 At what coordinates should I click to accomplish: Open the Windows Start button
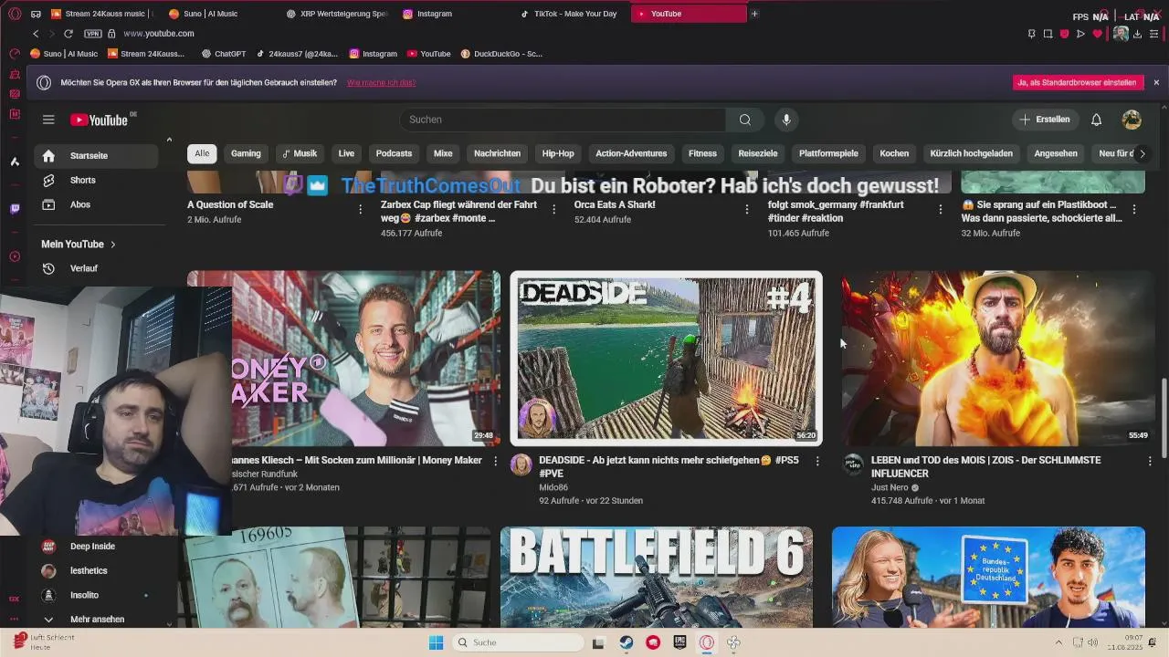coord(436,642)
